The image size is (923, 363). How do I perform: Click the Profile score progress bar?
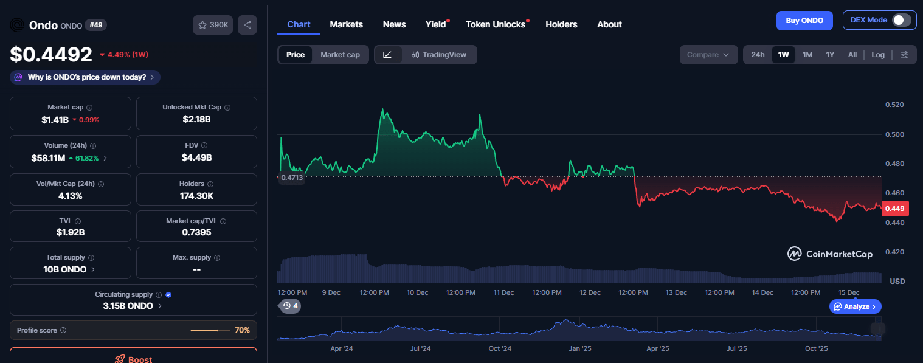tap(210, 330)
